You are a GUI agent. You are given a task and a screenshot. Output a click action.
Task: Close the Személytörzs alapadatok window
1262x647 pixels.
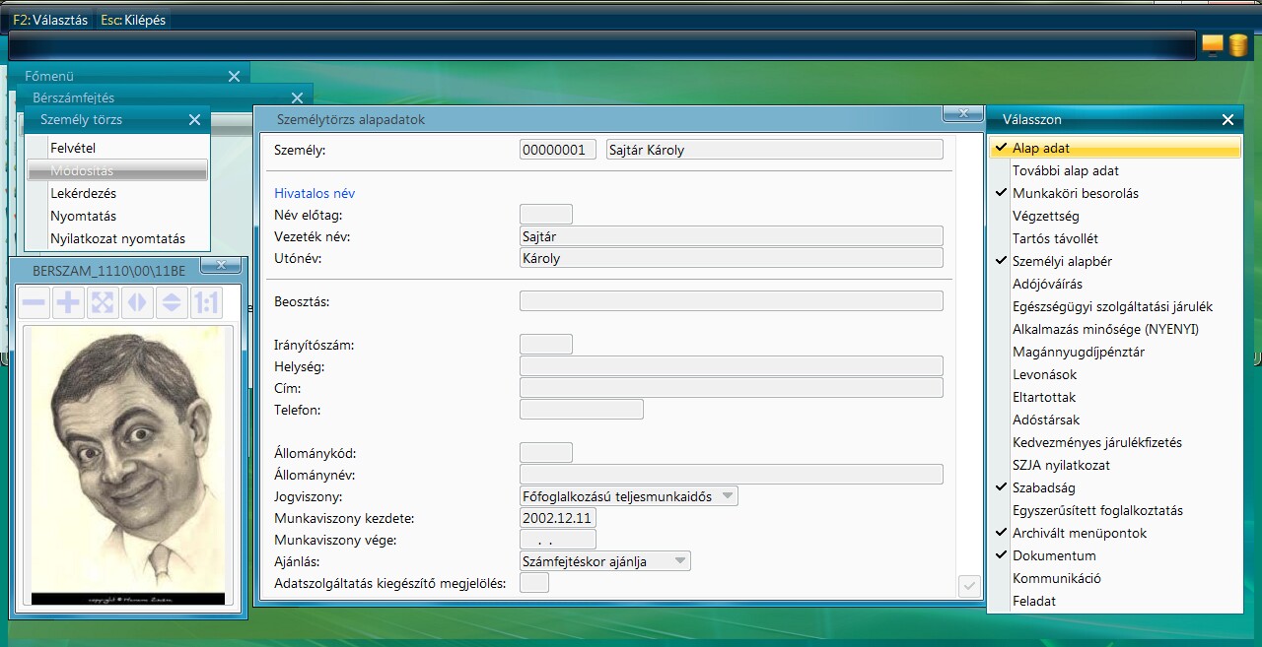pos(962,113)
